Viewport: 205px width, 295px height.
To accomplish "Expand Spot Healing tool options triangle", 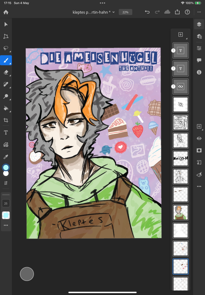I will coord(10,88).
